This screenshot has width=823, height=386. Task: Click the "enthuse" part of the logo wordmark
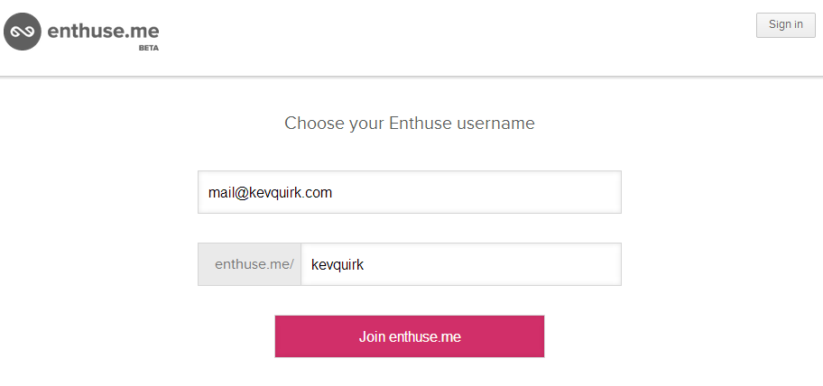pyautogui.click(x=87, y=30)
